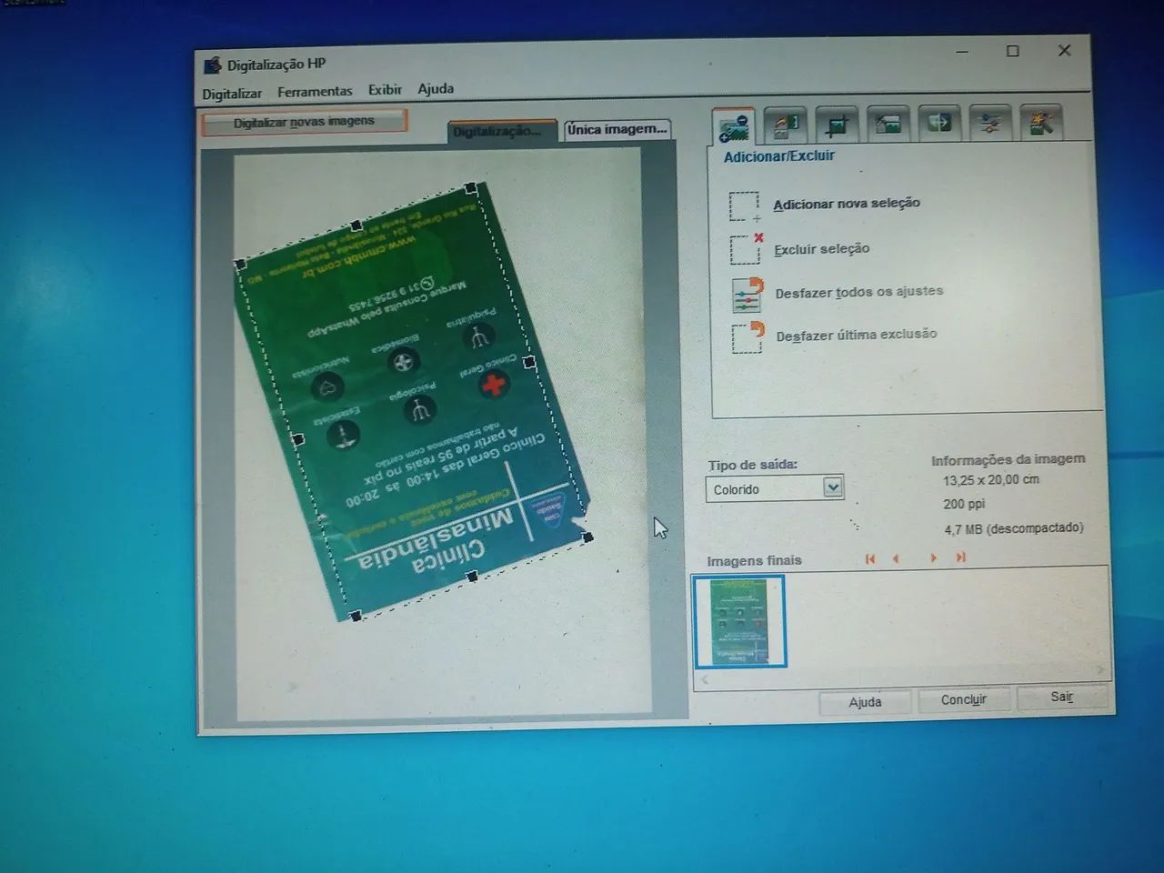Click the Sair button
1164x873 pixels.
coord(1061,697)
